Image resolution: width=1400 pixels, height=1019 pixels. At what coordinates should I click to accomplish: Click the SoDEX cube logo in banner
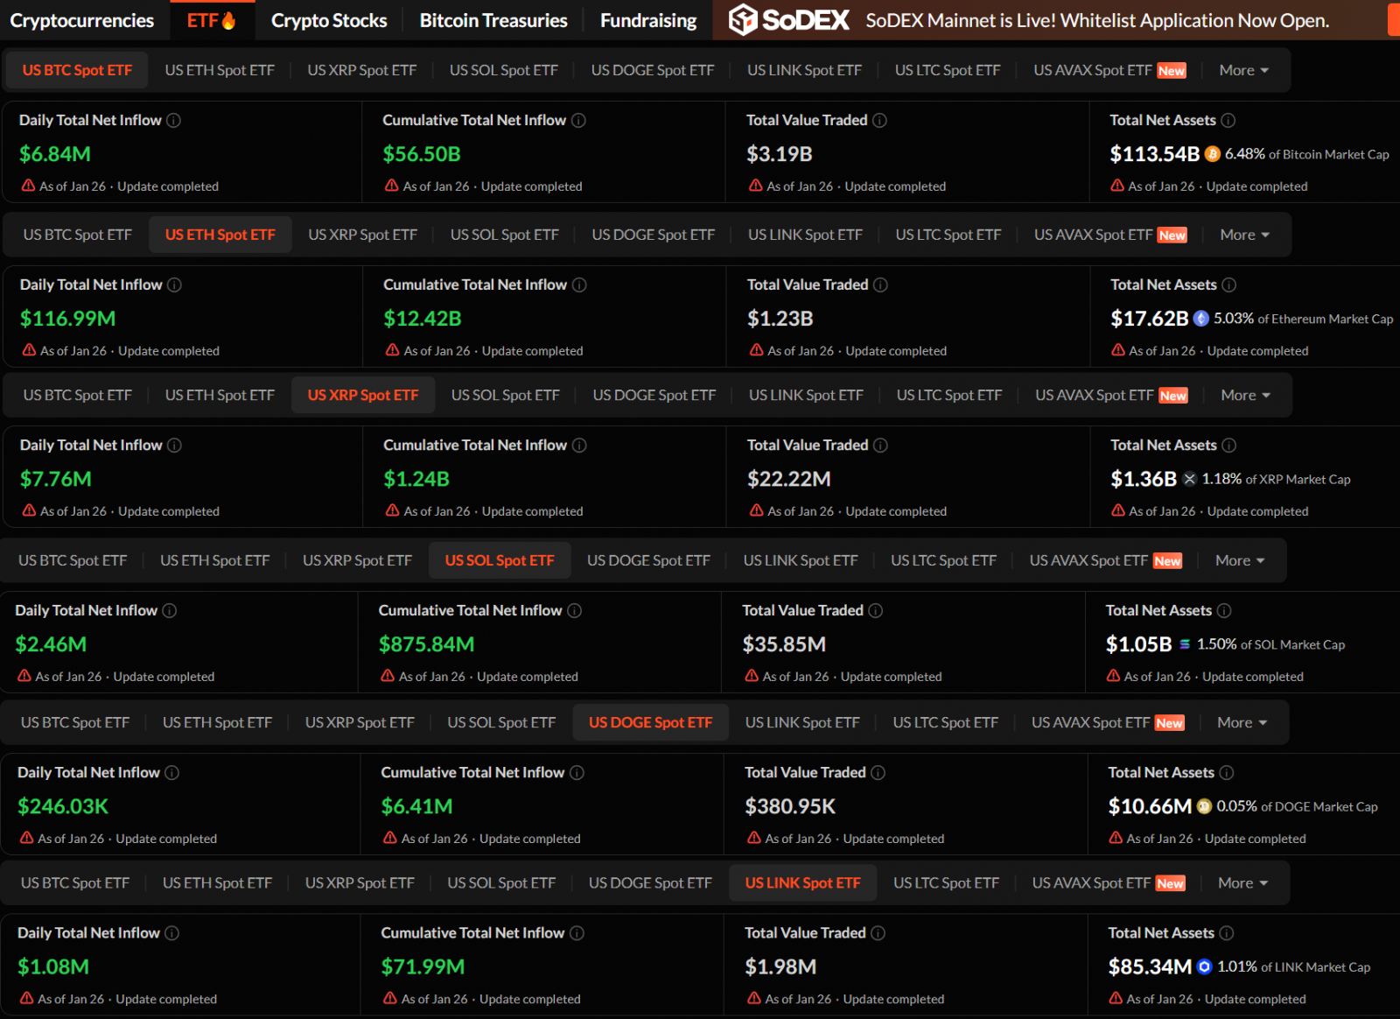(743, 19)
